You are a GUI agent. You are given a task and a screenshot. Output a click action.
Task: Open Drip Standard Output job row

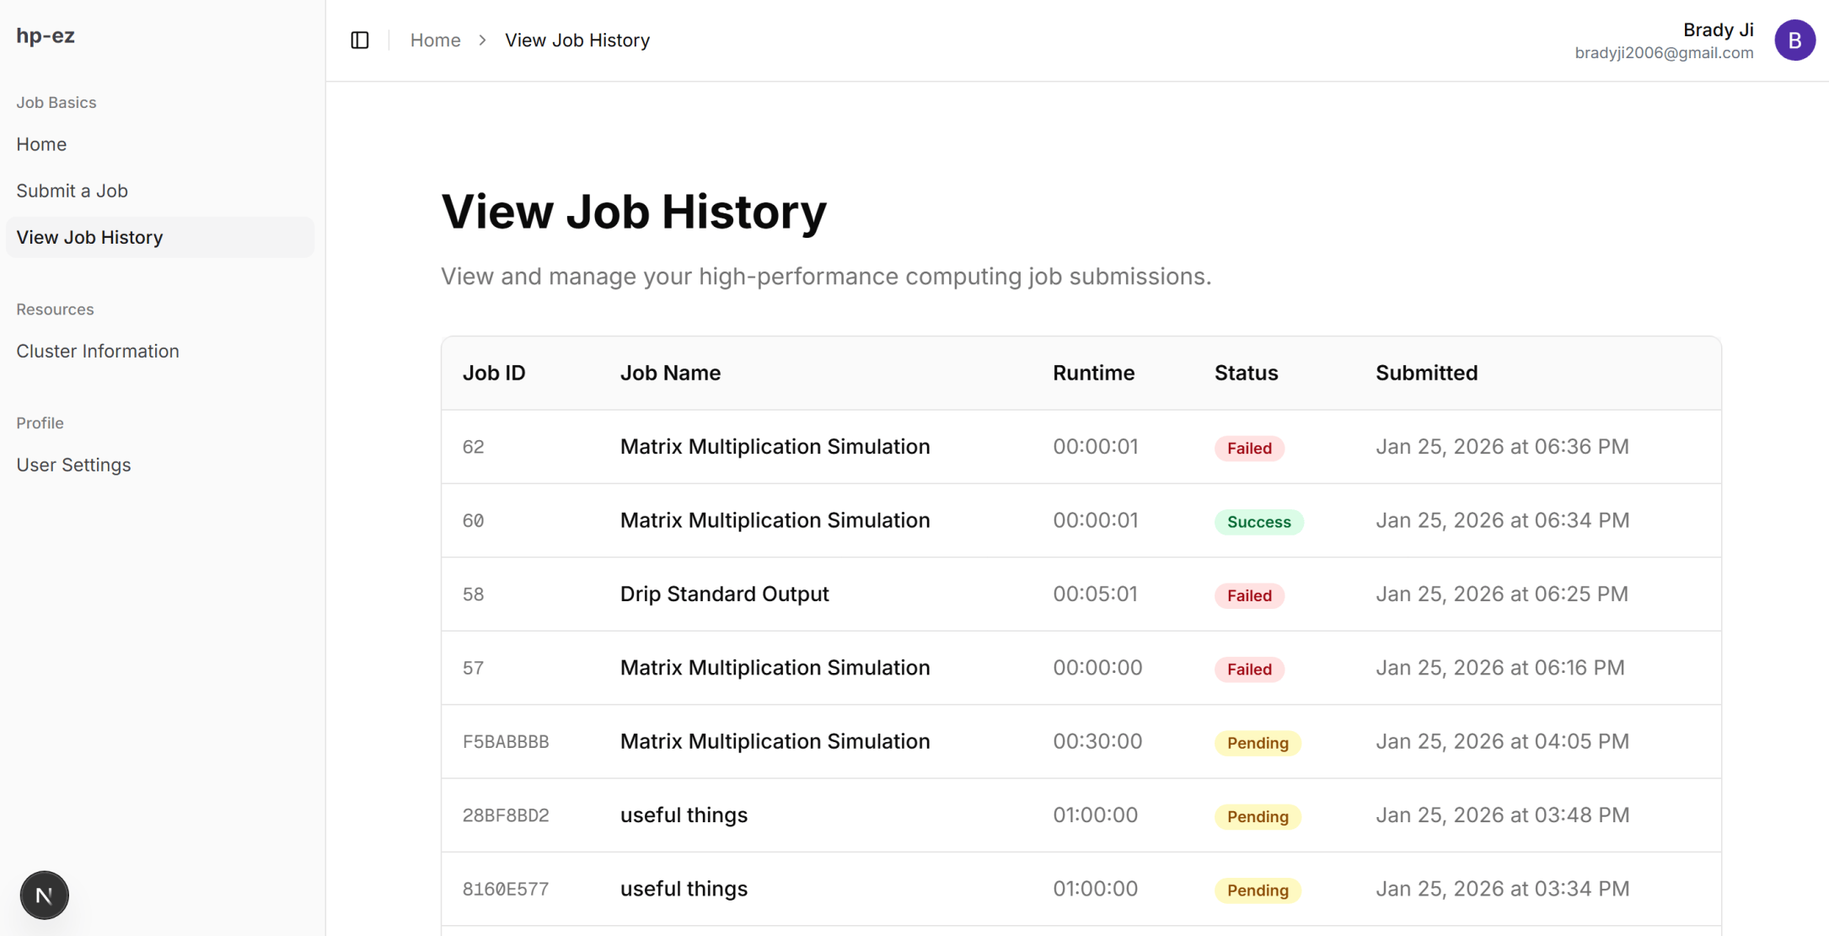pos(724,594)
